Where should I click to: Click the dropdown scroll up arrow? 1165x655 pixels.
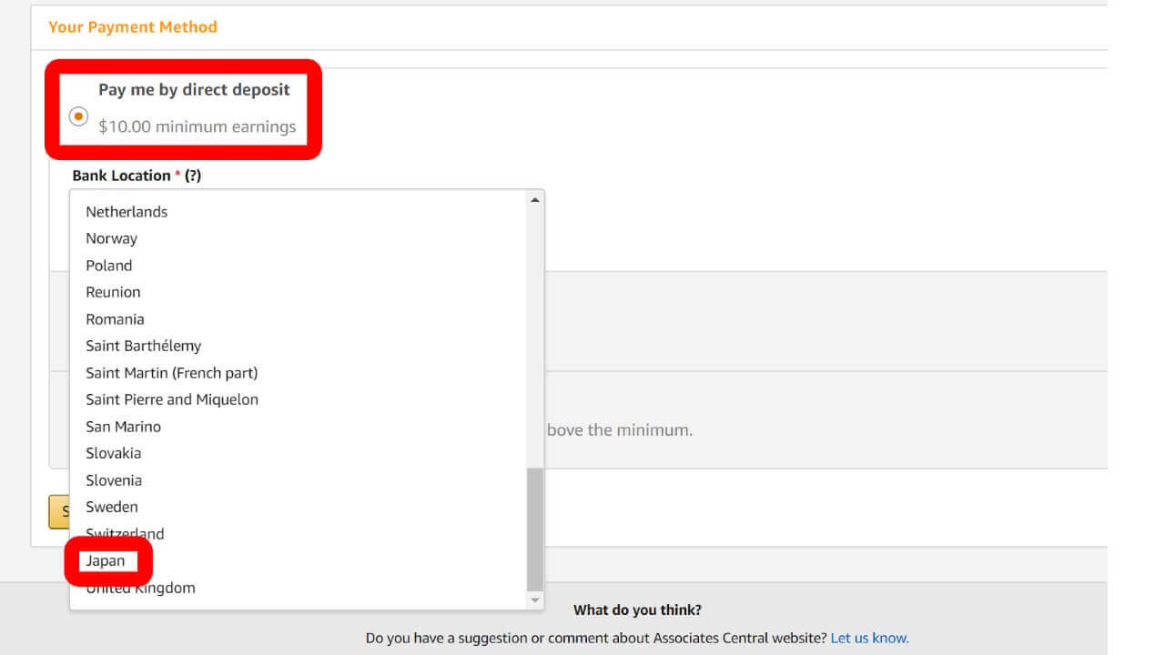pos(535,200)
